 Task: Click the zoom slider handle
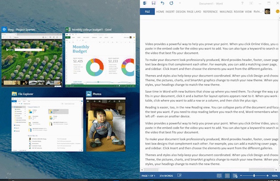254,176
